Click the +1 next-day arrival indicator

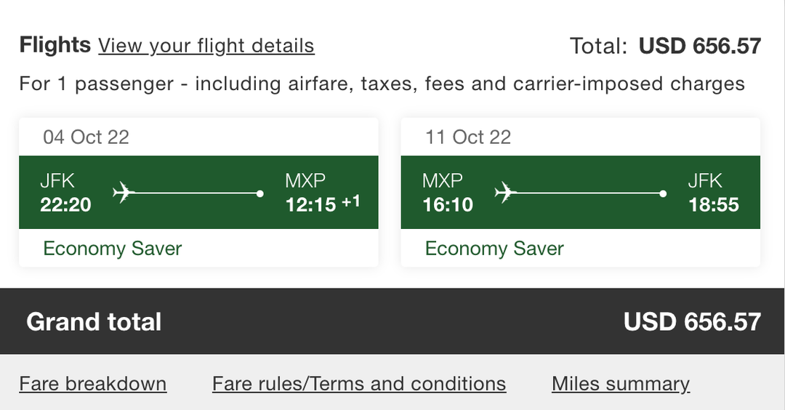pyautogui.click(x=351, y=201)
